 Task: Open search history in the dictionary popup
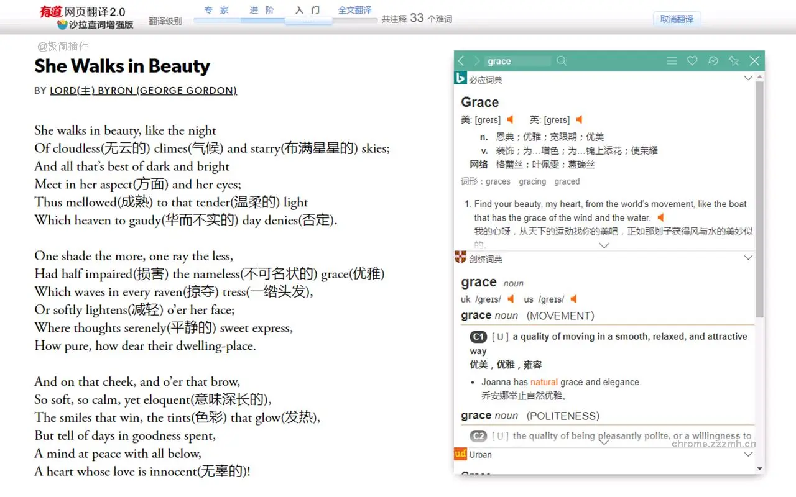pos(713,60)
